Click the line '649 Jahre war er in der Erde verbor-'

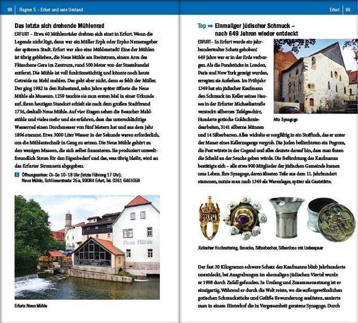pos(233,57)
